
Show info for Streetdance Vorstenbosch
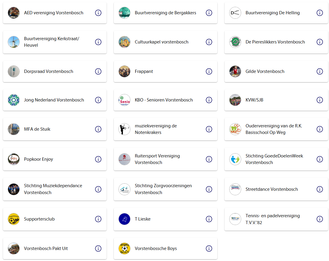[x=319, y=189]
